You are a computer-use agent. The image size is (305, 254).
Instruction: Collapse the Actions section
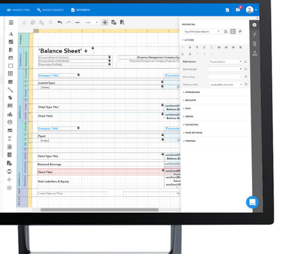(x=188, y=40)
